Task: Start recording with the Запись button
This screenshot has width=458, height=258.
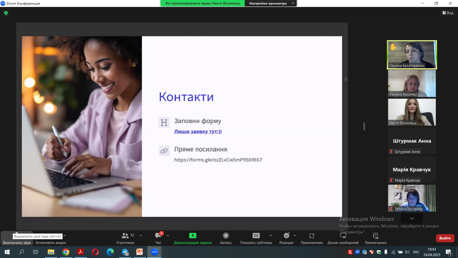Action: click(226, 239)
